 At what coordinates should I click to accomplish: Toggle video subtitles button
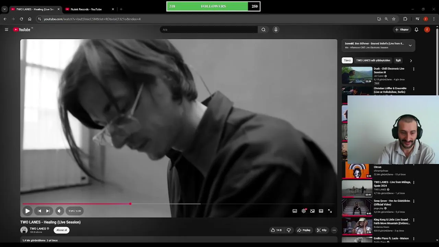295,211
